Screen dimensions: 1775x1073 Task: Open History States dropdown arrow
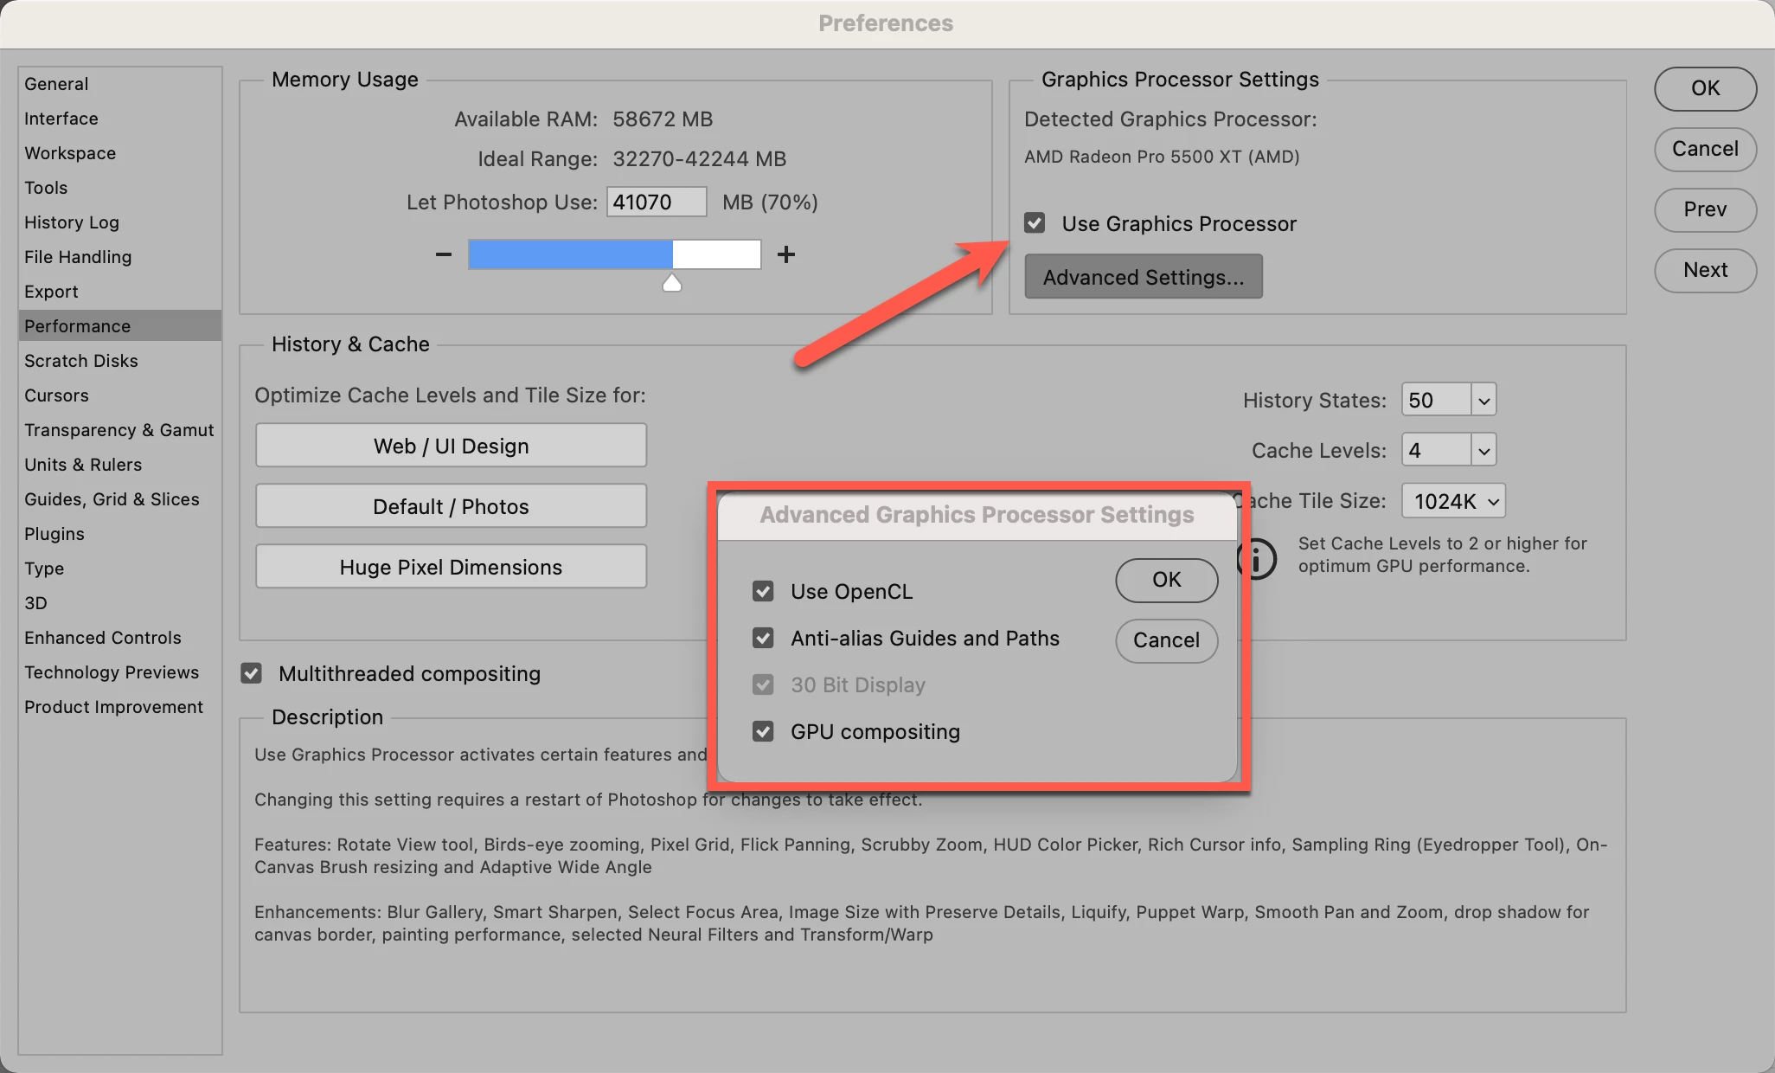coord(1483,400)
